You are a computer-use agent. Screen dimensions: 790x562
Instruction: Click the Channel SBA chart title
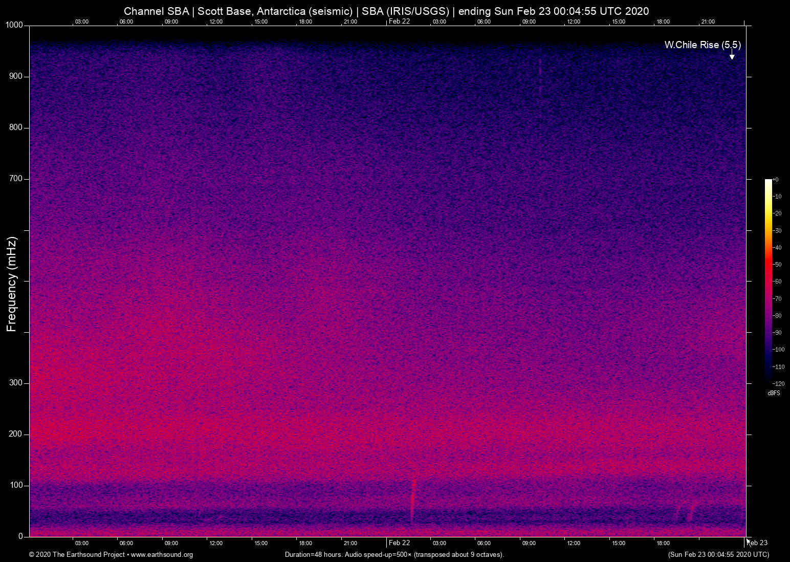click(x=386, y=11)
